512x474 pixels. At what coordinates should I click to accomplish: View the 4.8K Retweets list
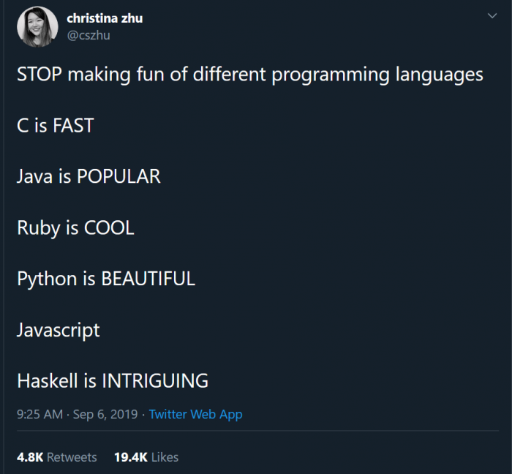57,456
